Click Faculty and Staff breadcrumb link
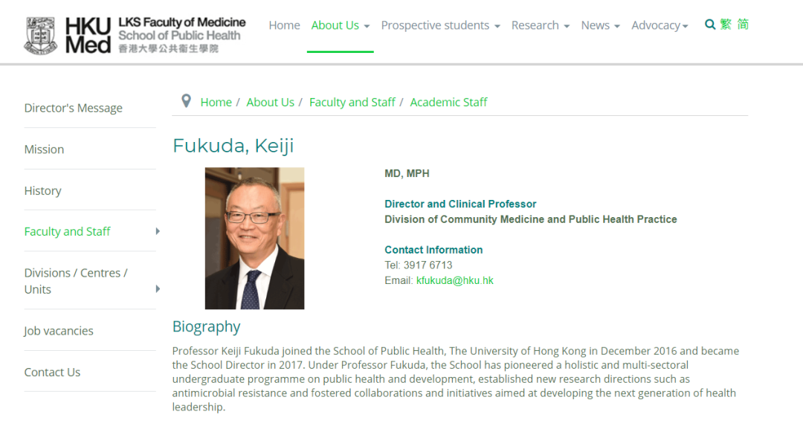 pos(352,102)
